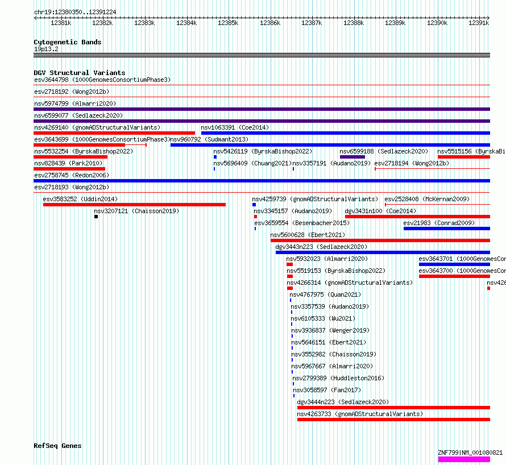Click the nsv5696409 Chuang2021 label

(252, 163)
